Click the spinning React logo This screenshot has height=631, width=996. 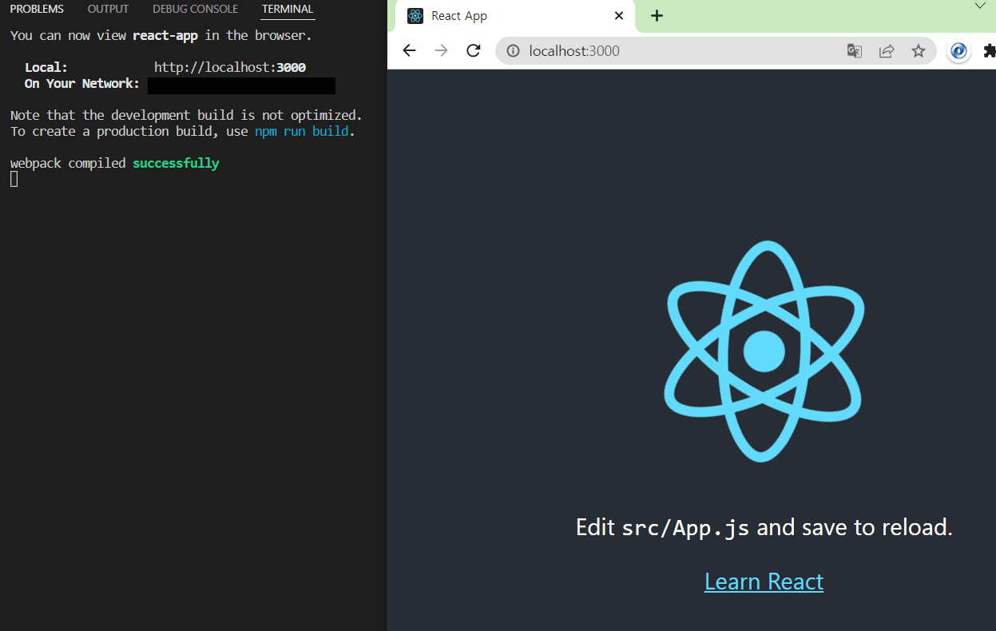(764, 351)
